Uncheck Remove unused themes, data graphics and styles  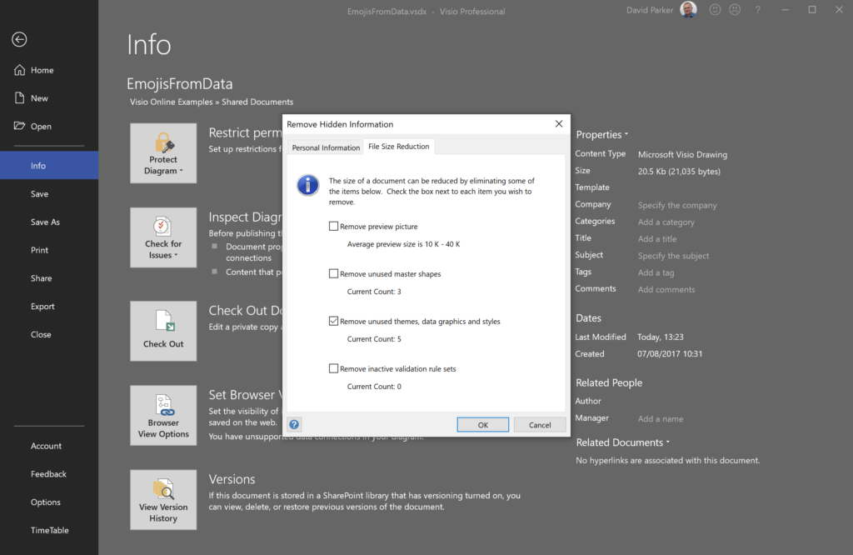(333, 321)
